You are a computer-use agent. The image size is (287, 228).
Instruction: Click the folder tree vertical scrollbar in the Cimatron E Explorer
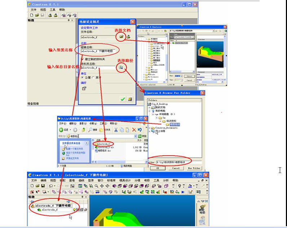166,58
